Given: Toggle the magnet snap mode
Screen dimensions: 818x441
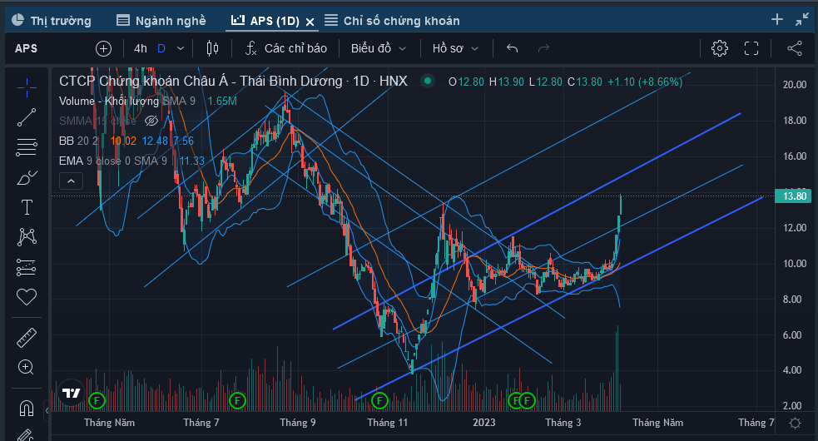Looking at the screenshot, I should (27, 408).
